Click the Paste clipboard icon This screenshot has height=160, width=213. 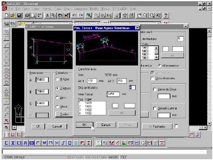click(x=60, y=15)
